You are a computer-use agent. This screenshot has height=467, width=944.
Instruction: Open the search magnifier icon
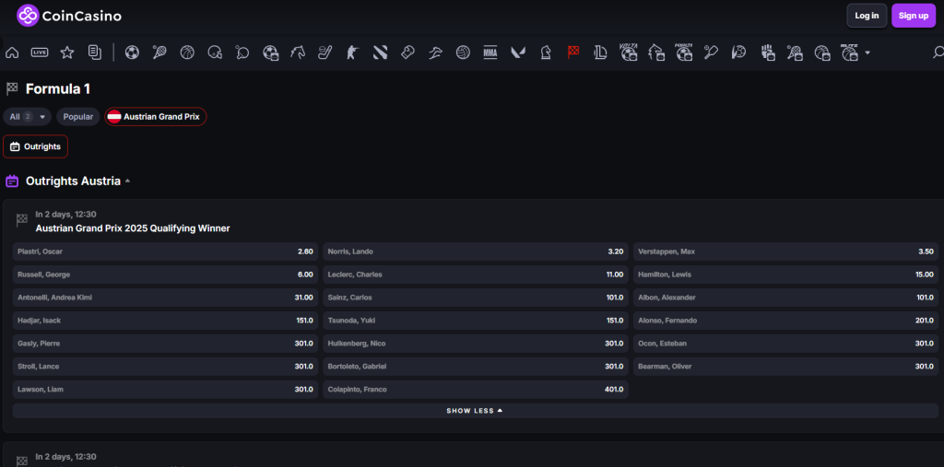pyautogui.click(x=938, y=53)
